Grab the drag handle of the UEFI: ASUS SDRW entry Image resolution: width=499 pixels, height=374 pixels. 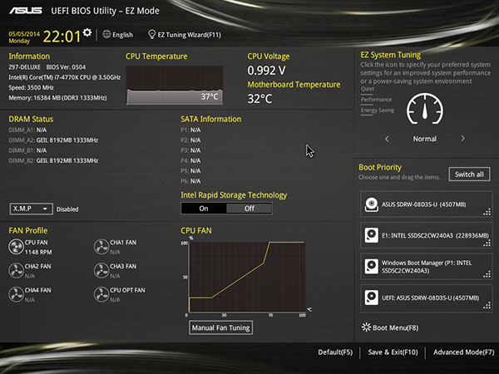coord(487,306)
